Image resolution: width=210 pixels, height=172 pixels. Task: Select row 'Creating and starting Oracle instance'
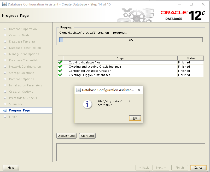tap(131, 67)
